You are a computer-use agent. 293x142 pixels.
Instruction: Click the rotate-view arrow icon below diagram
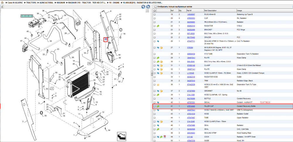tap(121, 136)
